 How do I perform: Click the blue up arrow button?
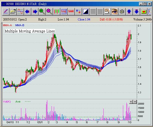[x=129, y=11]
